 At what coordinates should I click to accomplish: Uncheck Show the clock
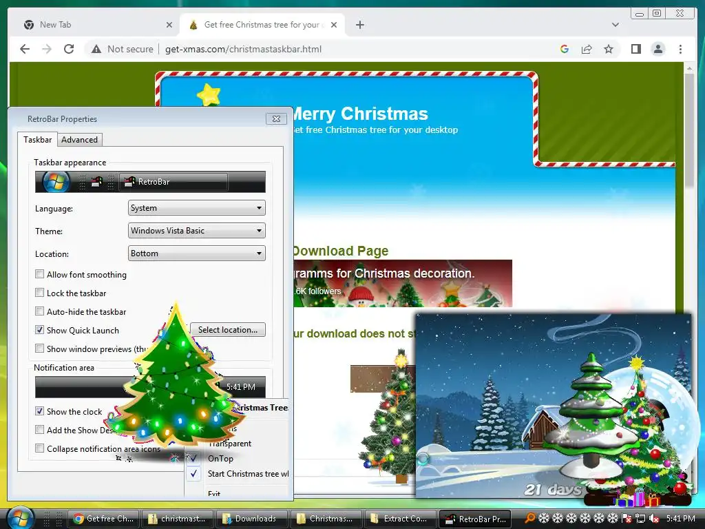pyautogui.click(x=39, y=411)
